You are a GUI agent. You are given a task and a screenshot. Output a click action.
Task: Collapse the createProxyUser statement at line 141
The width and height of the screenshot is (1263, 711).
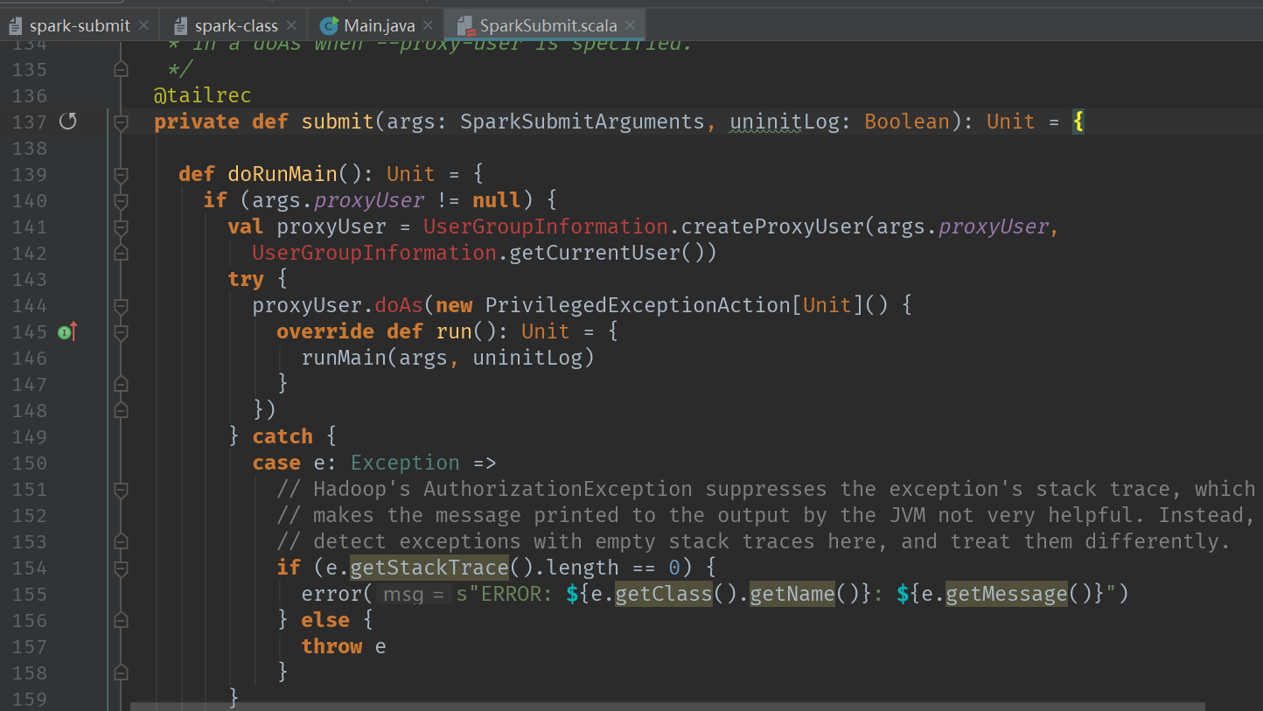tap(122, 227)
